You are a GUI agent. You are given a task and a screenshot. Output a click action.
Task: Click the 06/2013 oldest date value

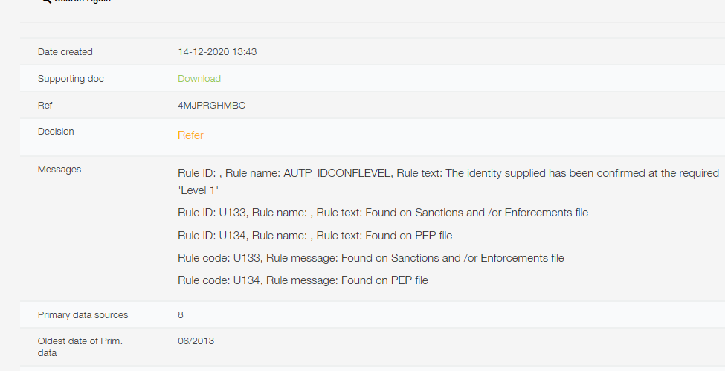196,341
